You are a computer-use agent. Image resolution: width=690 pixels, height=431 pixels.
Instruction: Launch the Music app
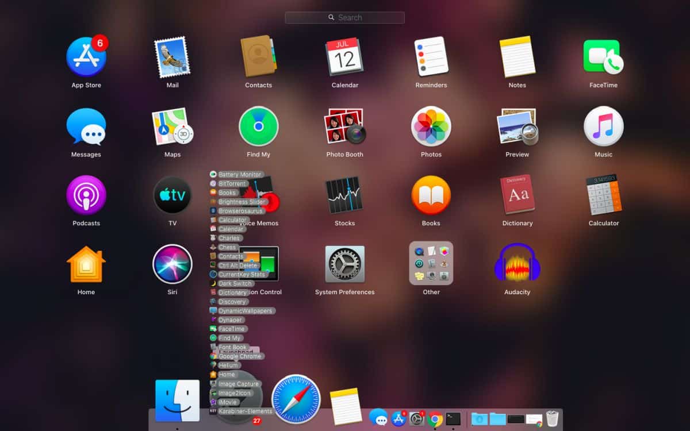(604, 126)
